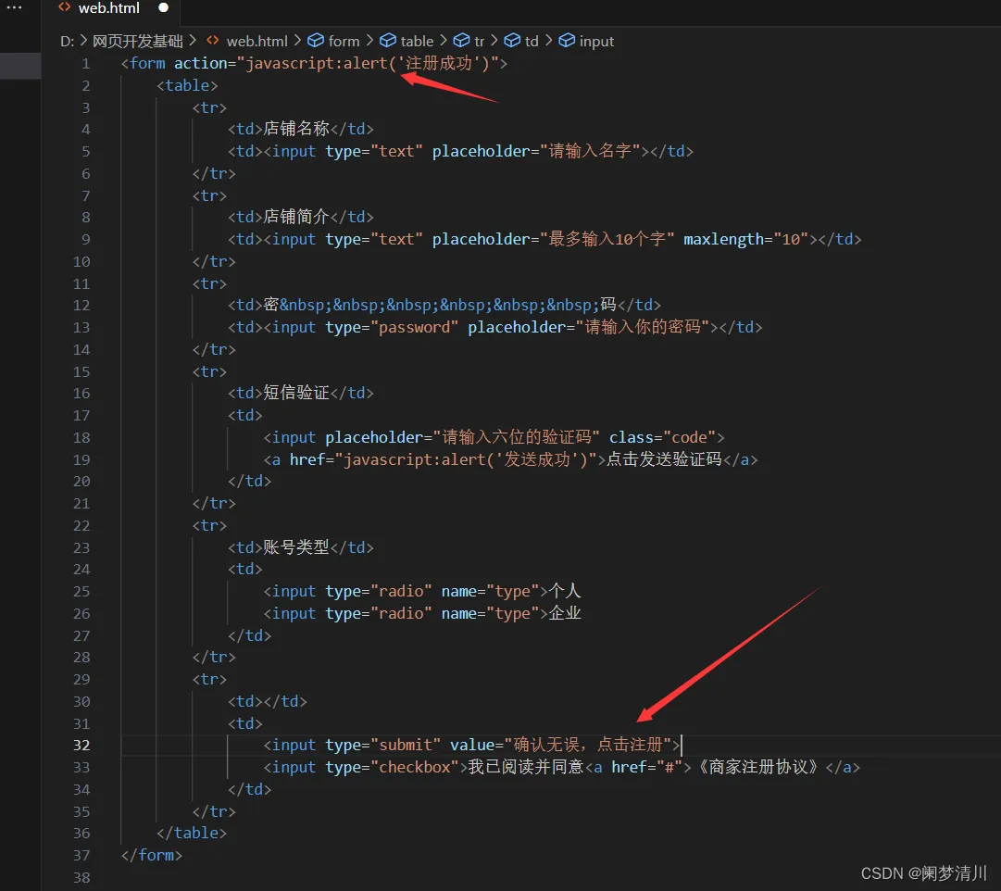This screenshot has width=1001, height=891.
Task: Click line number 1 in the gutter
Action: pyautogui.click(x=85, y=64)
